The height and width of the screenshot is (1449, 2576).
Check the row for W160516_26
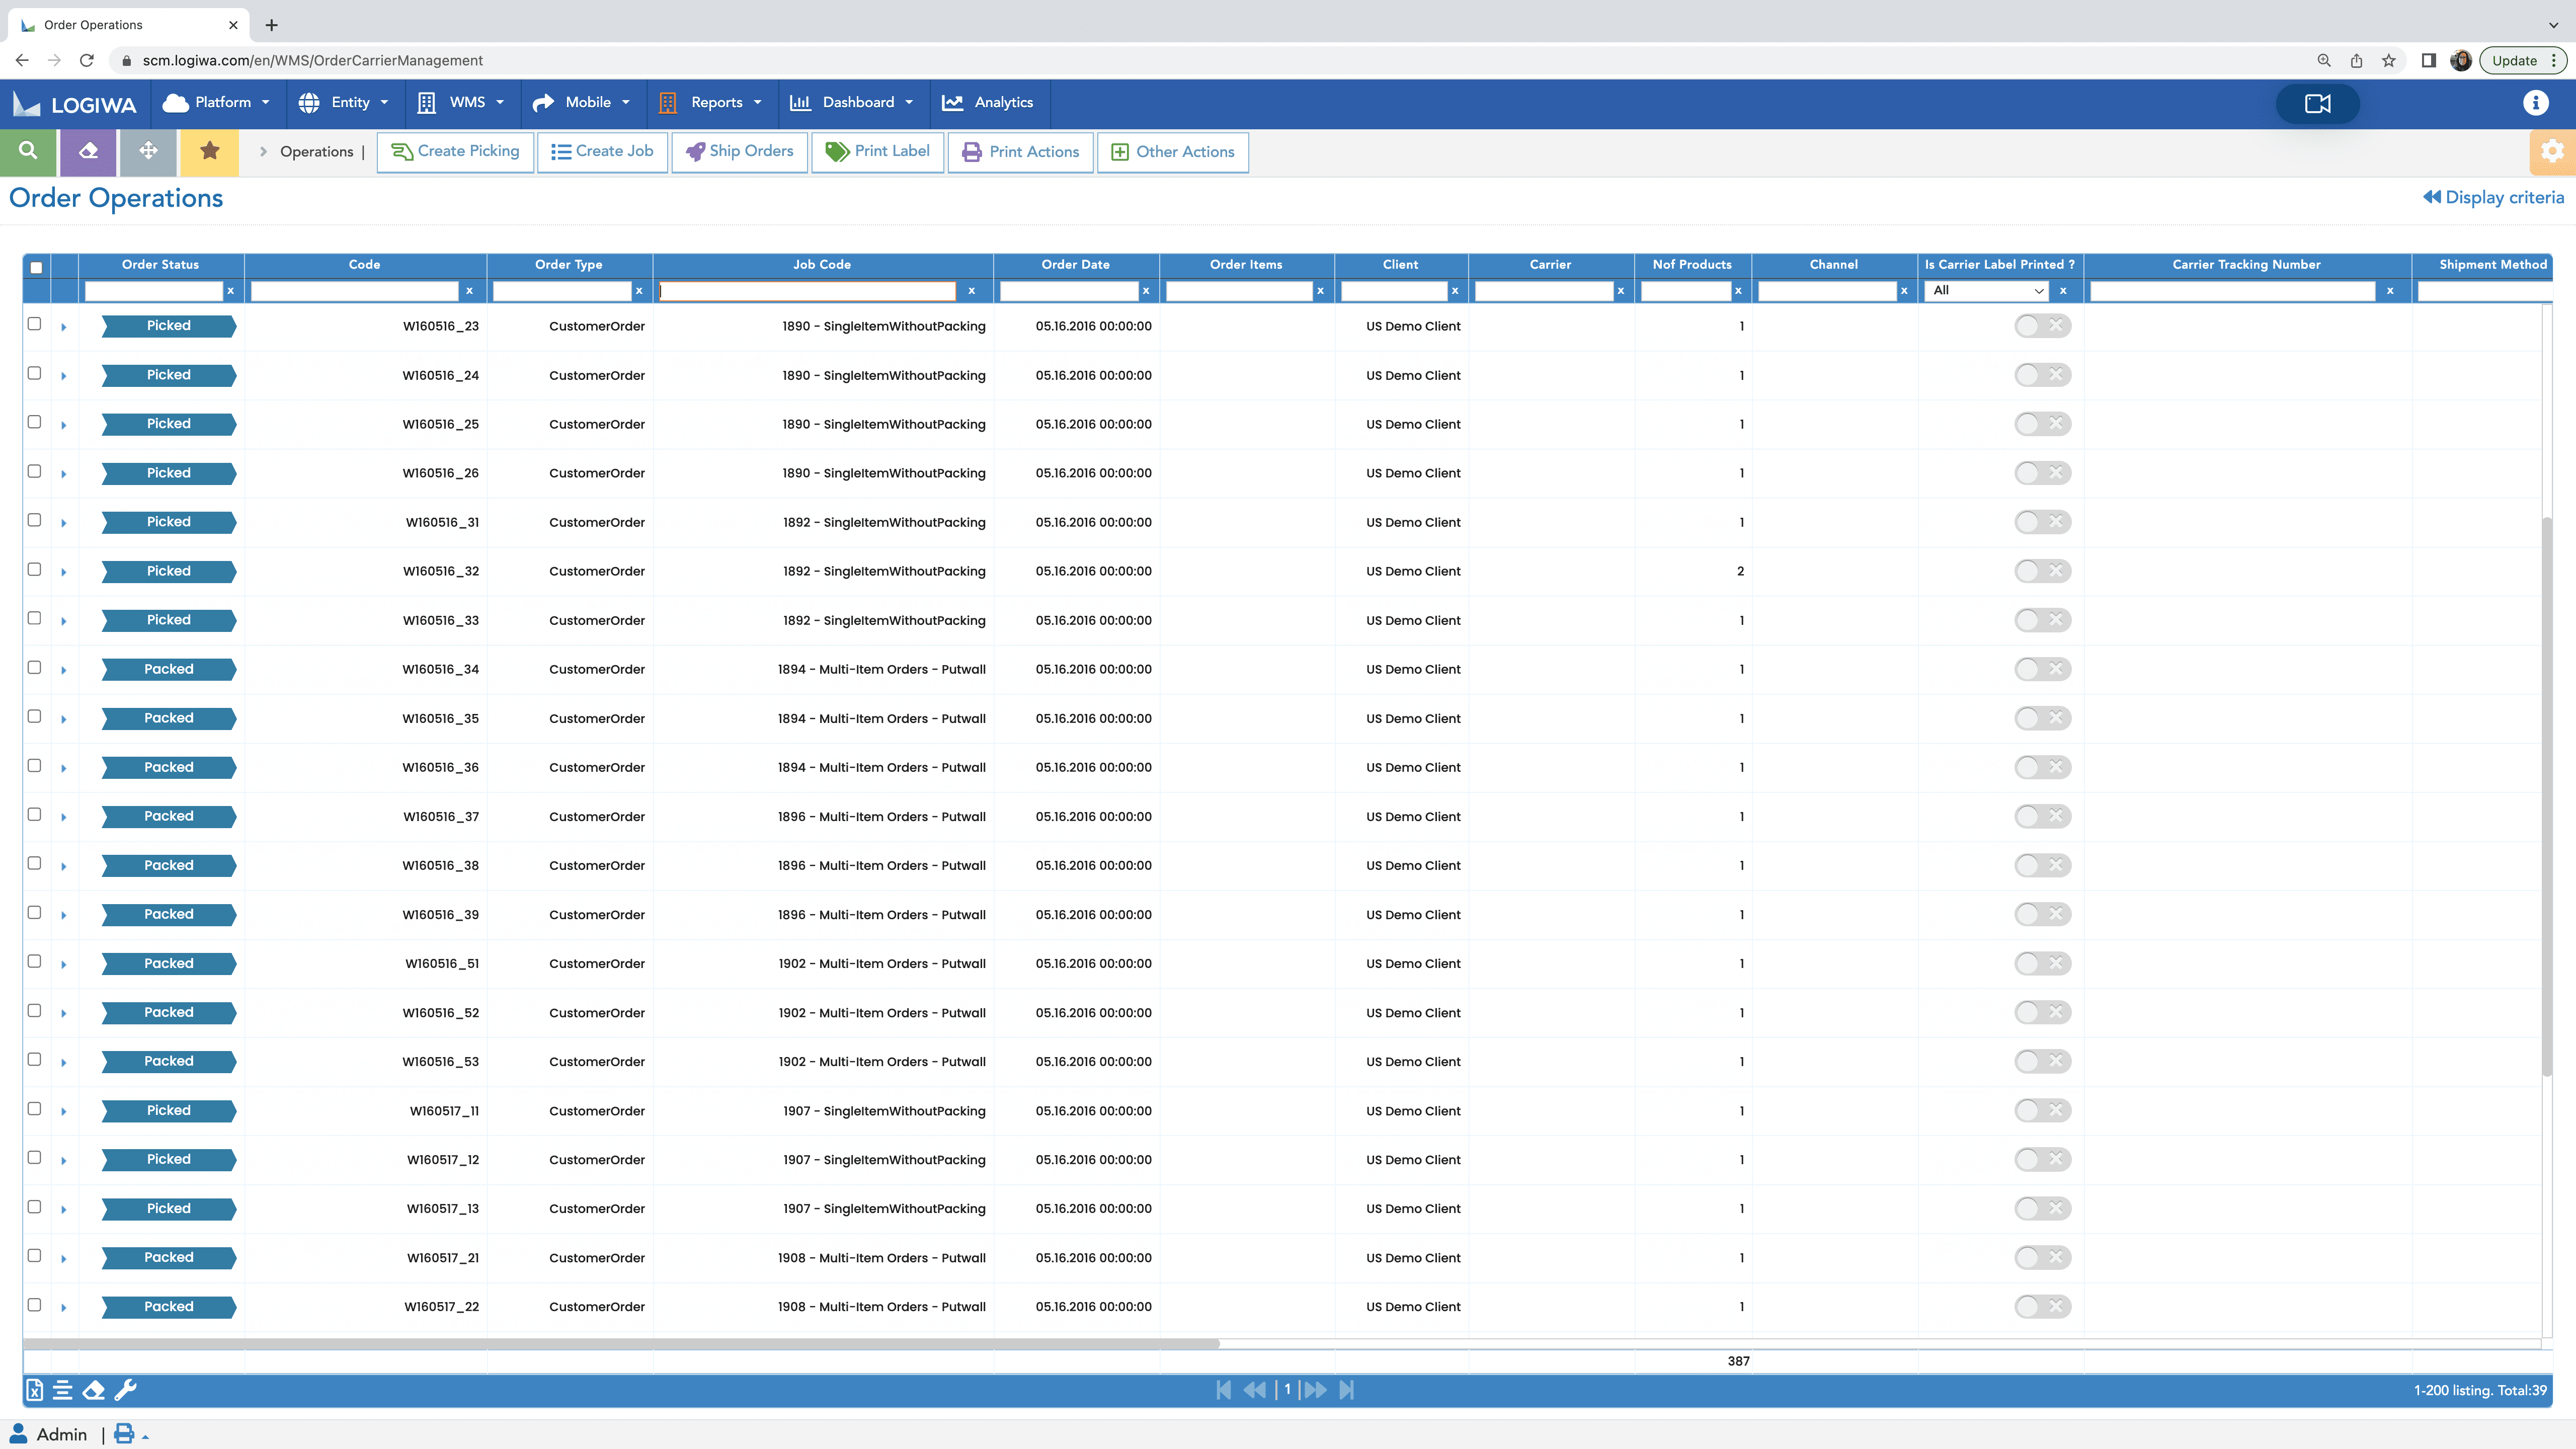tap(34, 471)
